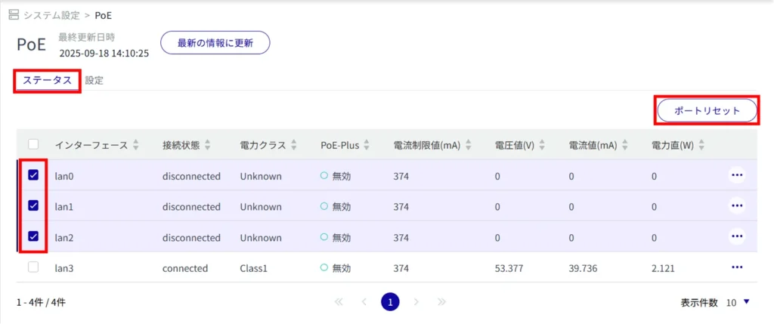This screenshot has width=774, height=324.
Task: Open the three-dot menu for lan2
Action: (737, 237)
